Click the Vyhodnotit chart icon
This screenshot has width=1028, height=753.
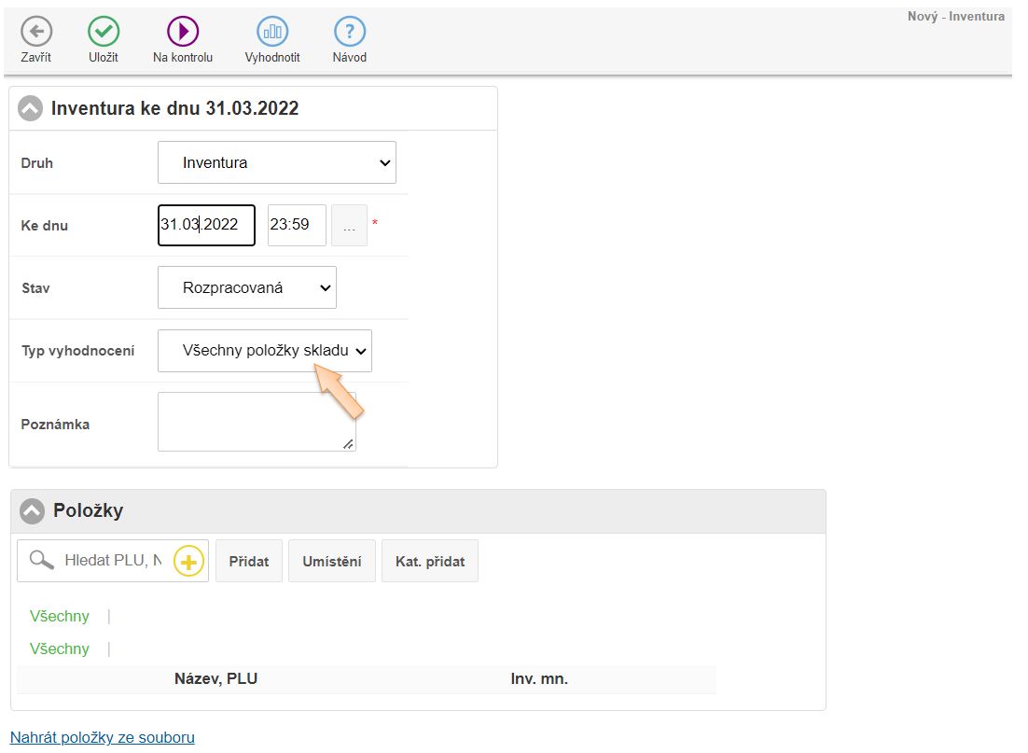click(x=272, y=32)
